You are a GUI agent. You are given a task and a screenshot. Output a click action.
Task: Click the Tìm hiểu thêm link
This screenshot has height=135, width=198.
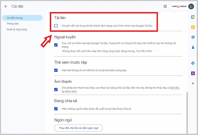click(144, 51)
